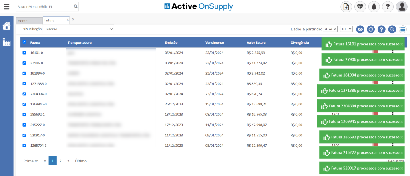Open the list options menu icon

click(403, 30)
